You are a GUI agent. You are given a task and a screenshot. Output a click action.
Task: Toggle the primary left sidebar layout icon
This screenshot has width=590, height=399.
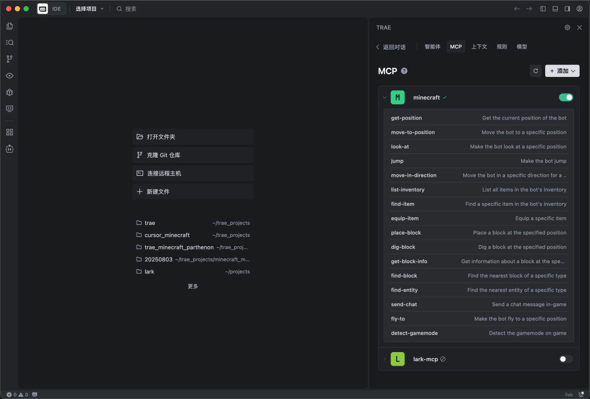click(543, 9)
